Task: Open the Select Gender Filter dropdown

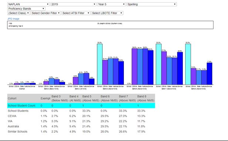Action: 46,13
